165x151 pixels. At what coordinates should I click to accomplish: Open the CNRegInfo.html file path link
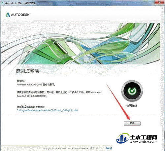[47, 110]
